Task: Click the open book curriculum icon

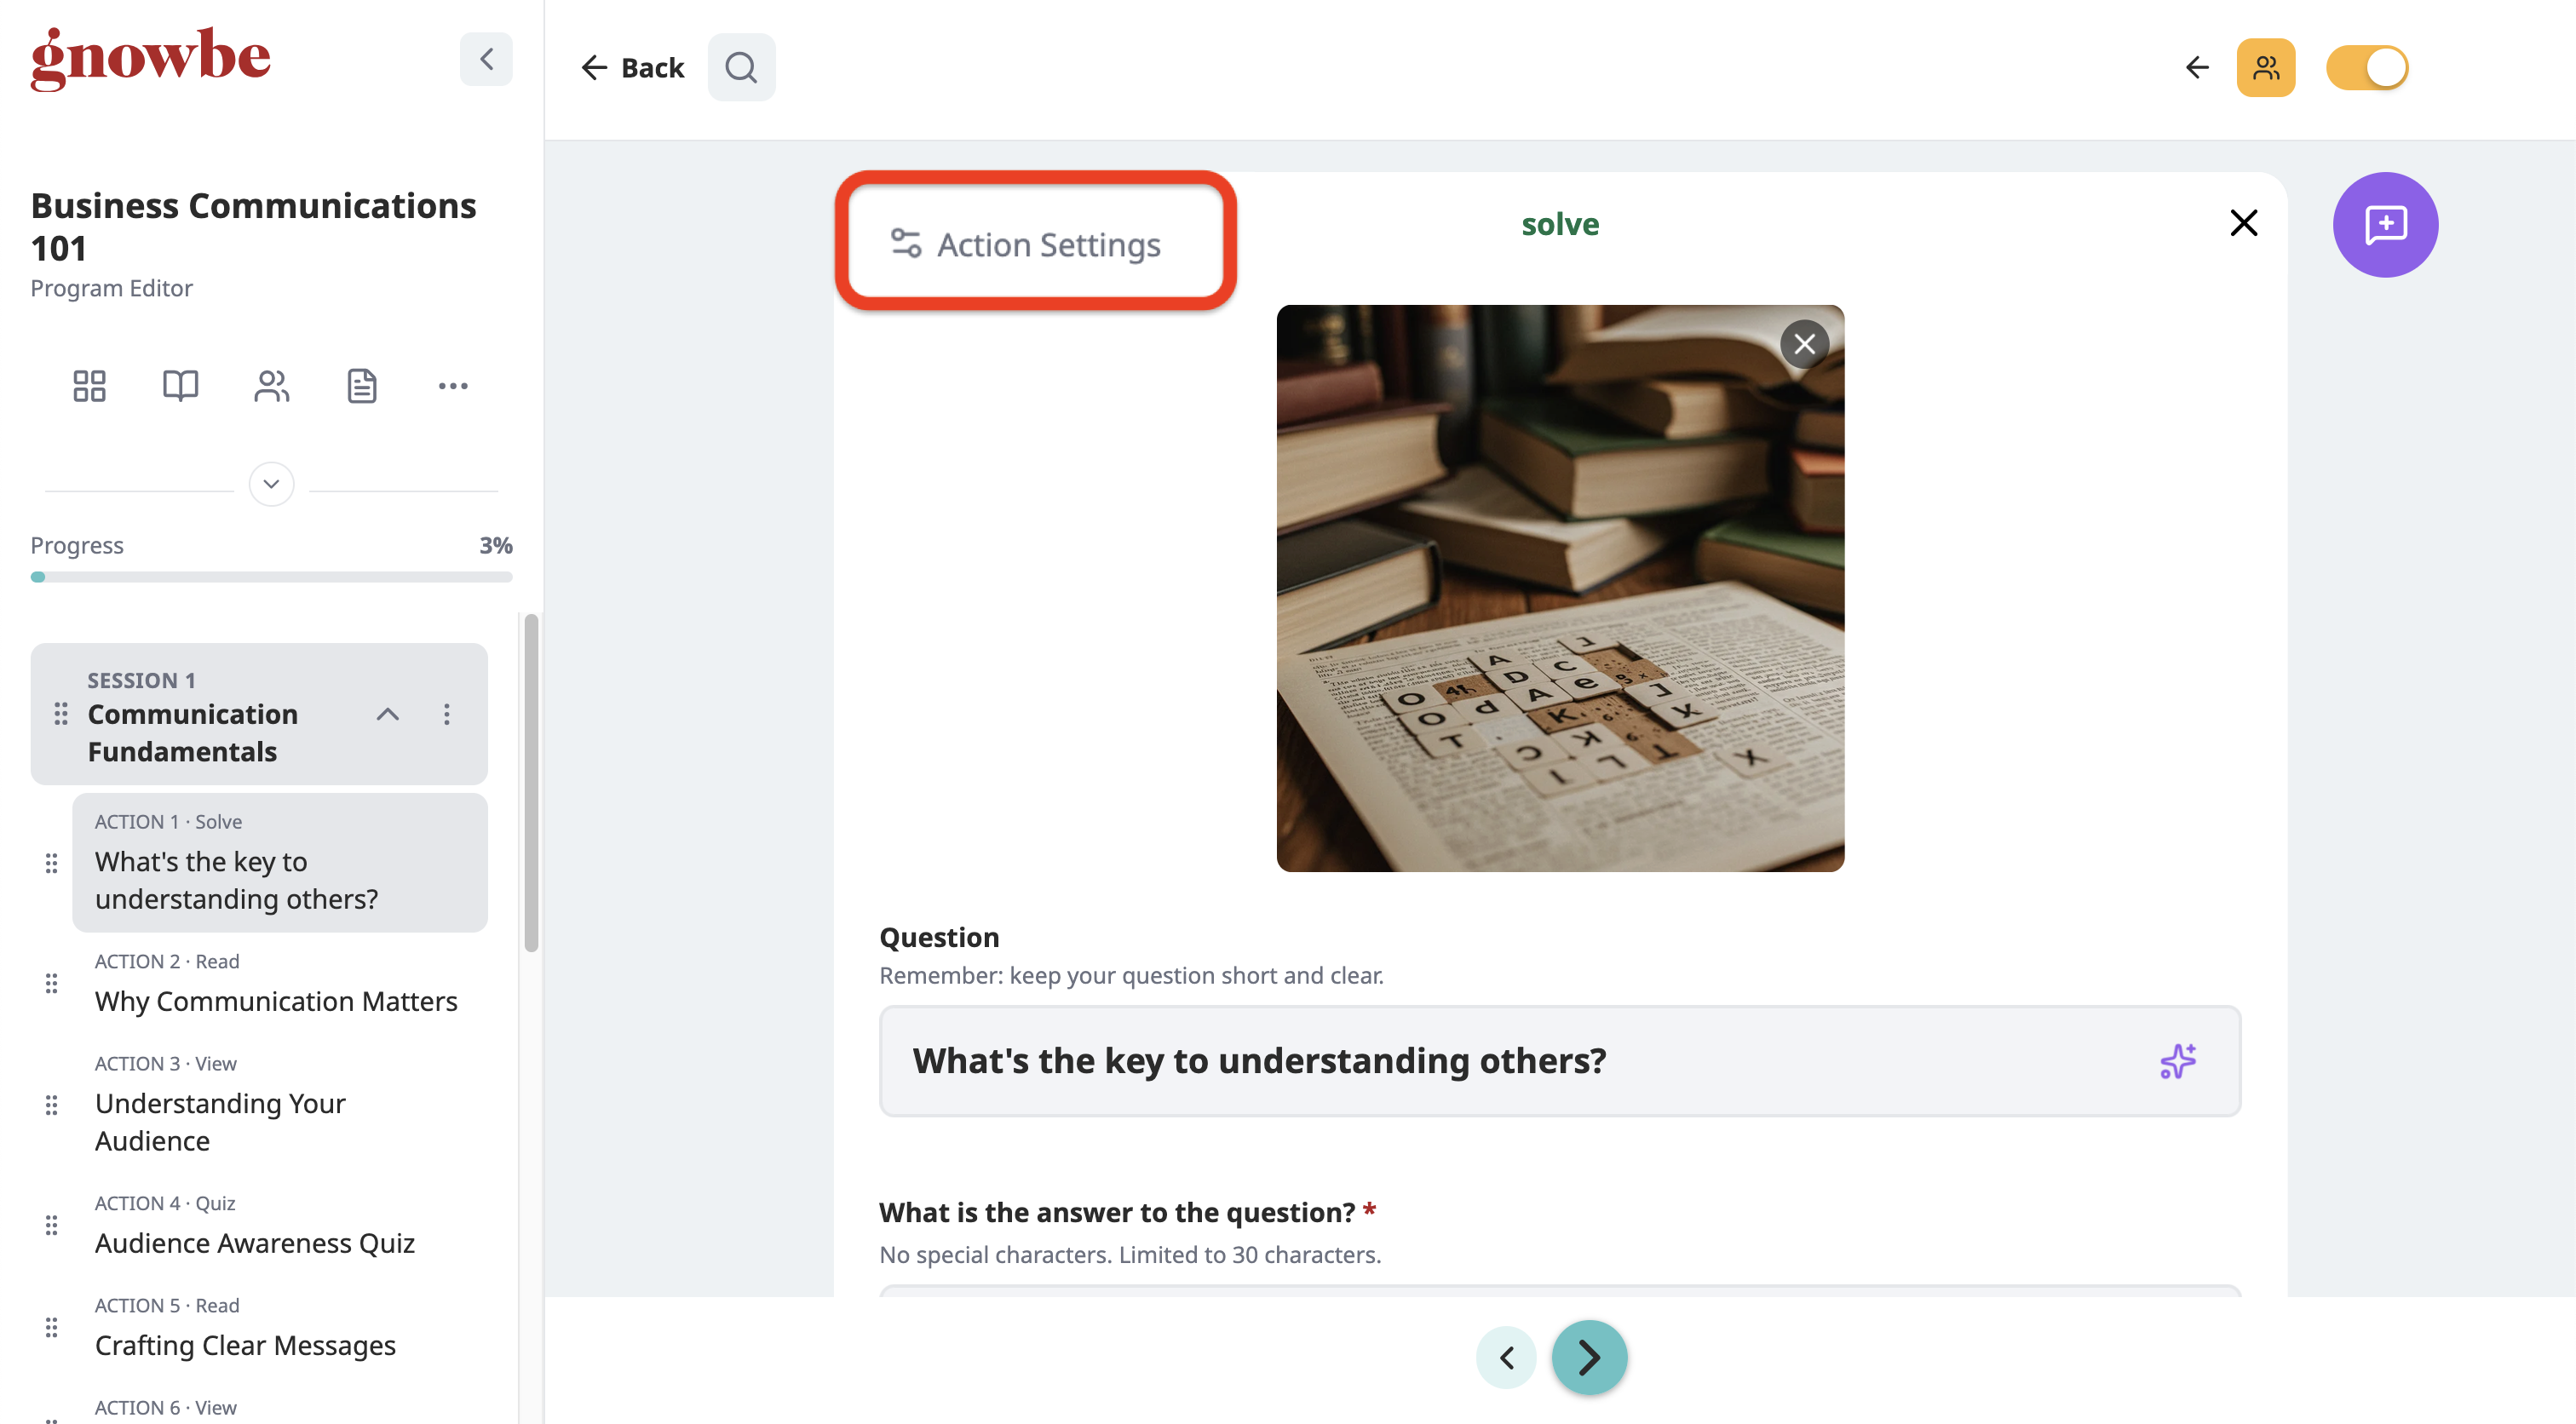Action: coord(180,386)
